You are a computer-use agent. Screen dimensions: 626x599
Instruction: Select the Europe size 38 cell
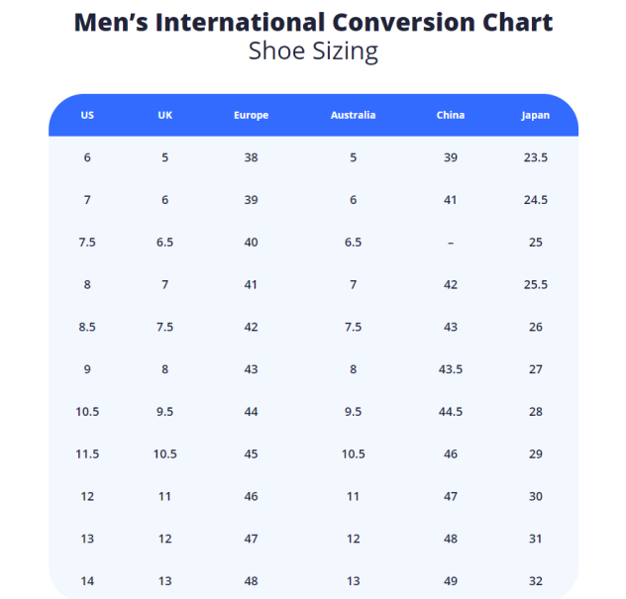point(251,157)
